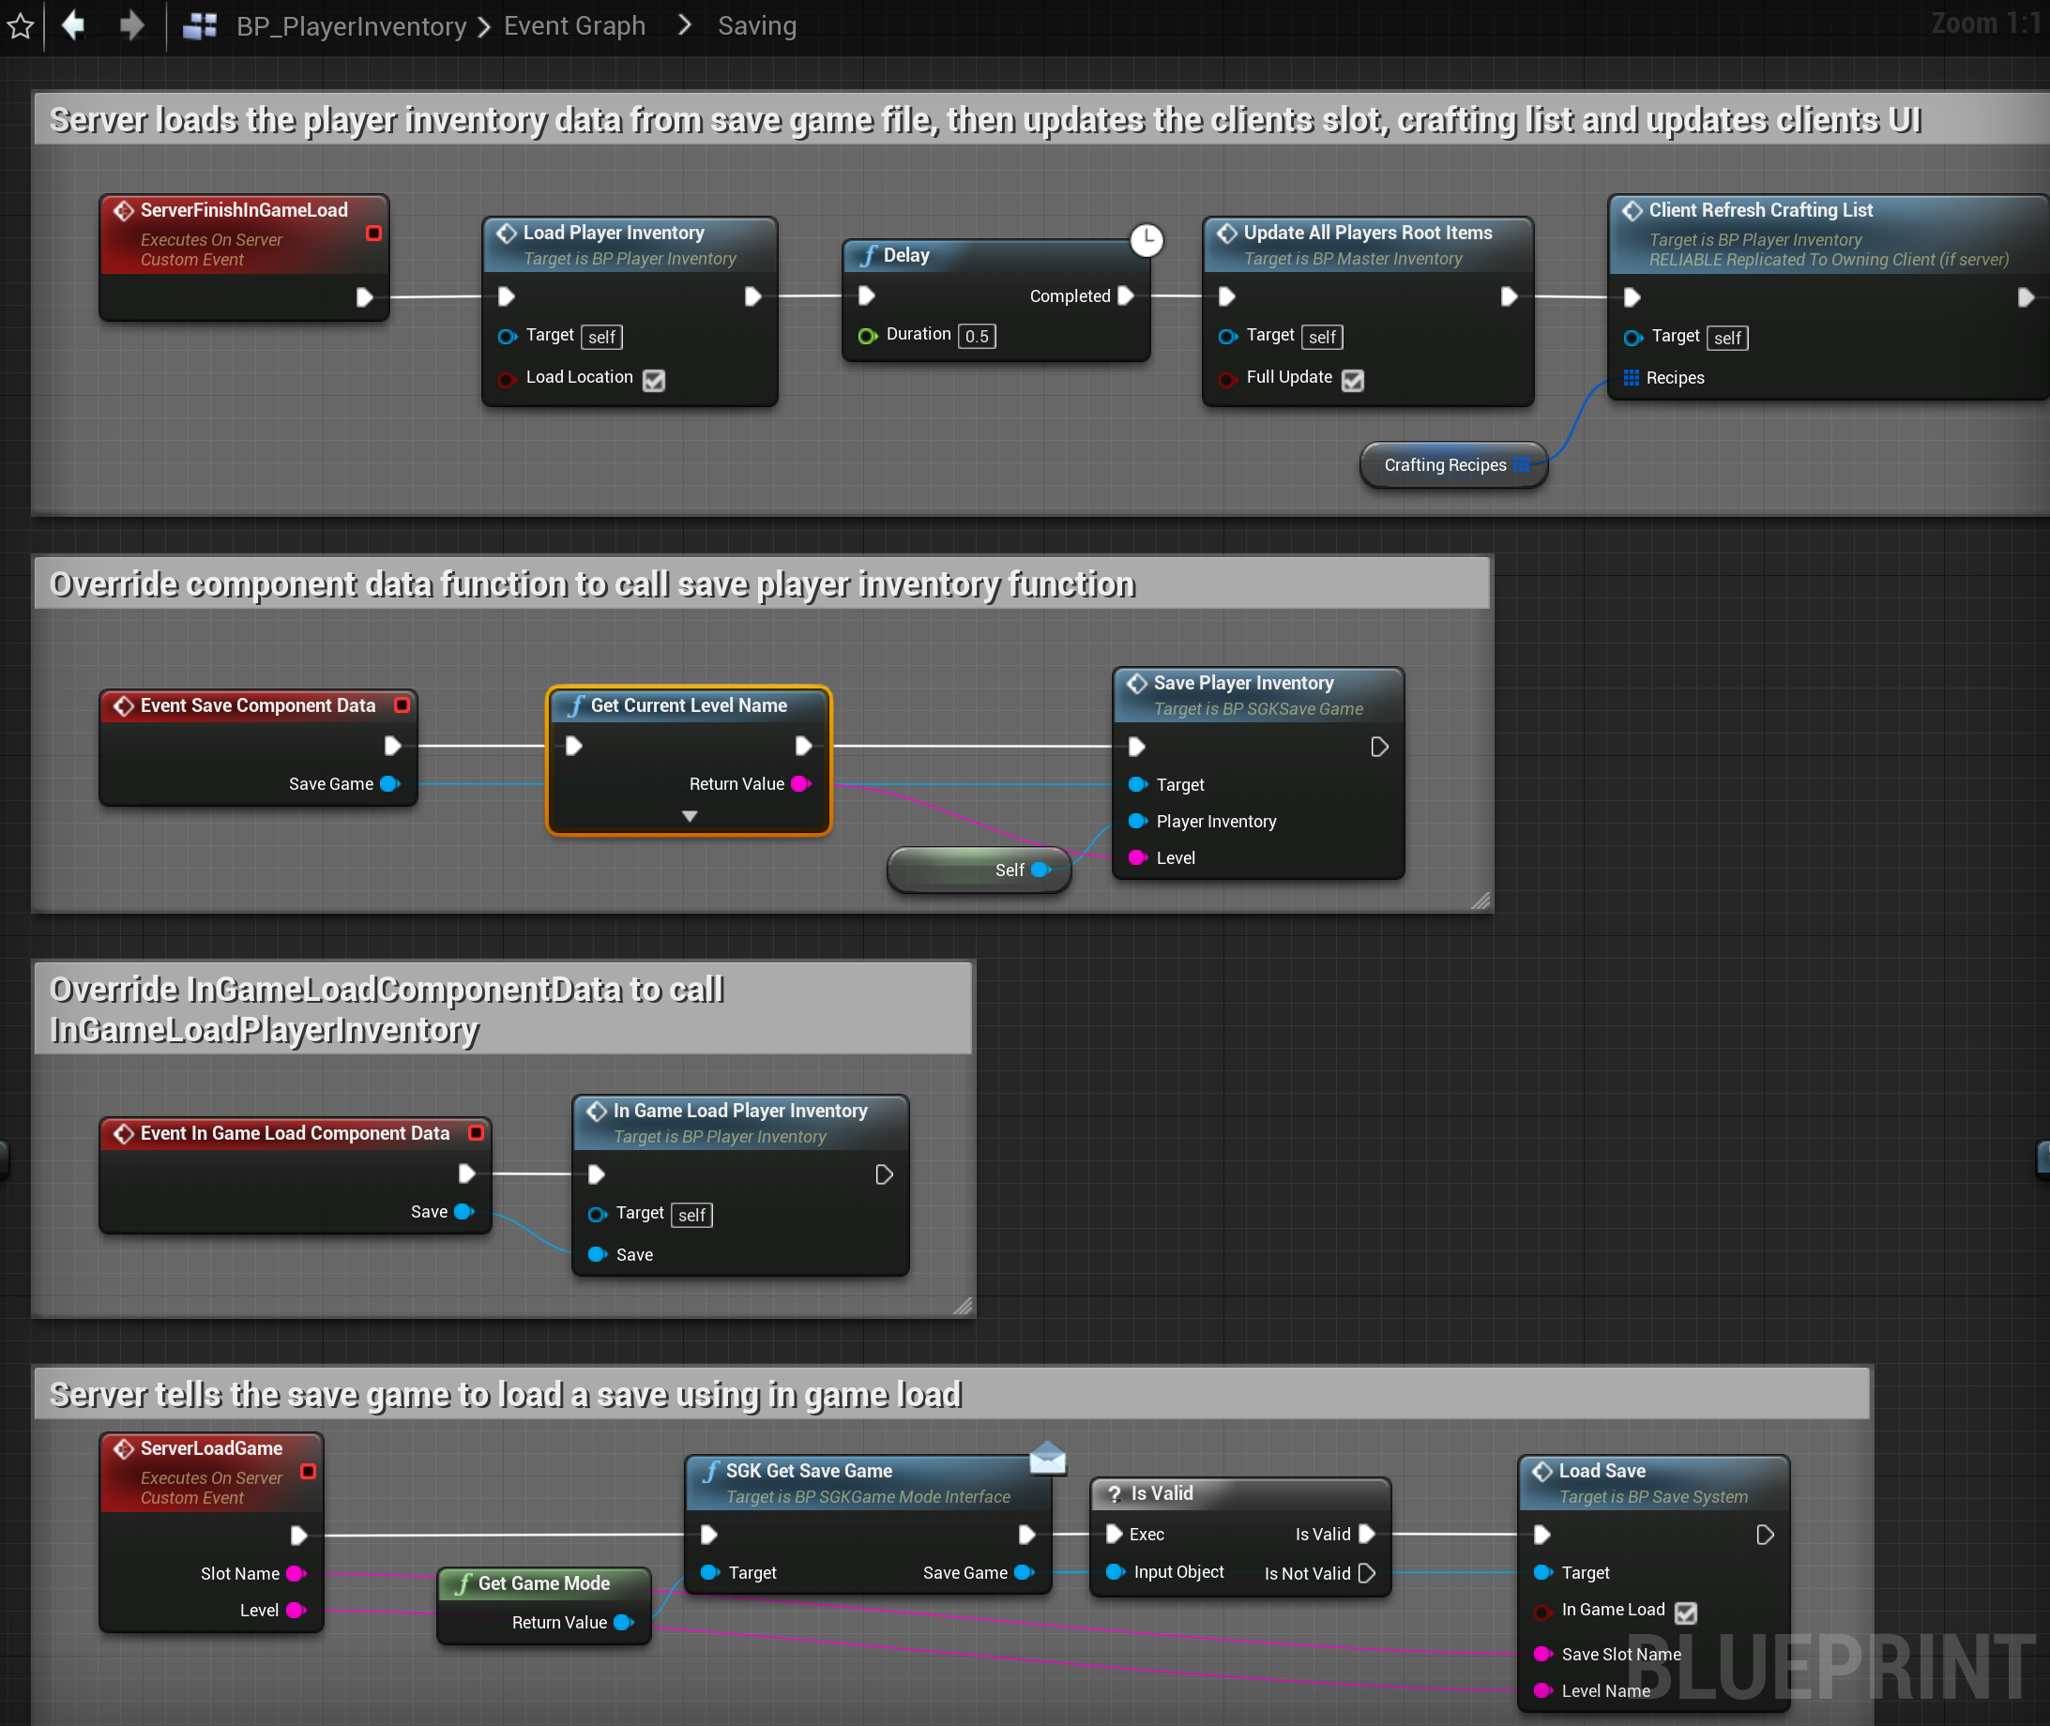Click the ServerFinishInGameLoad red delegate pin

pos(372,233)
